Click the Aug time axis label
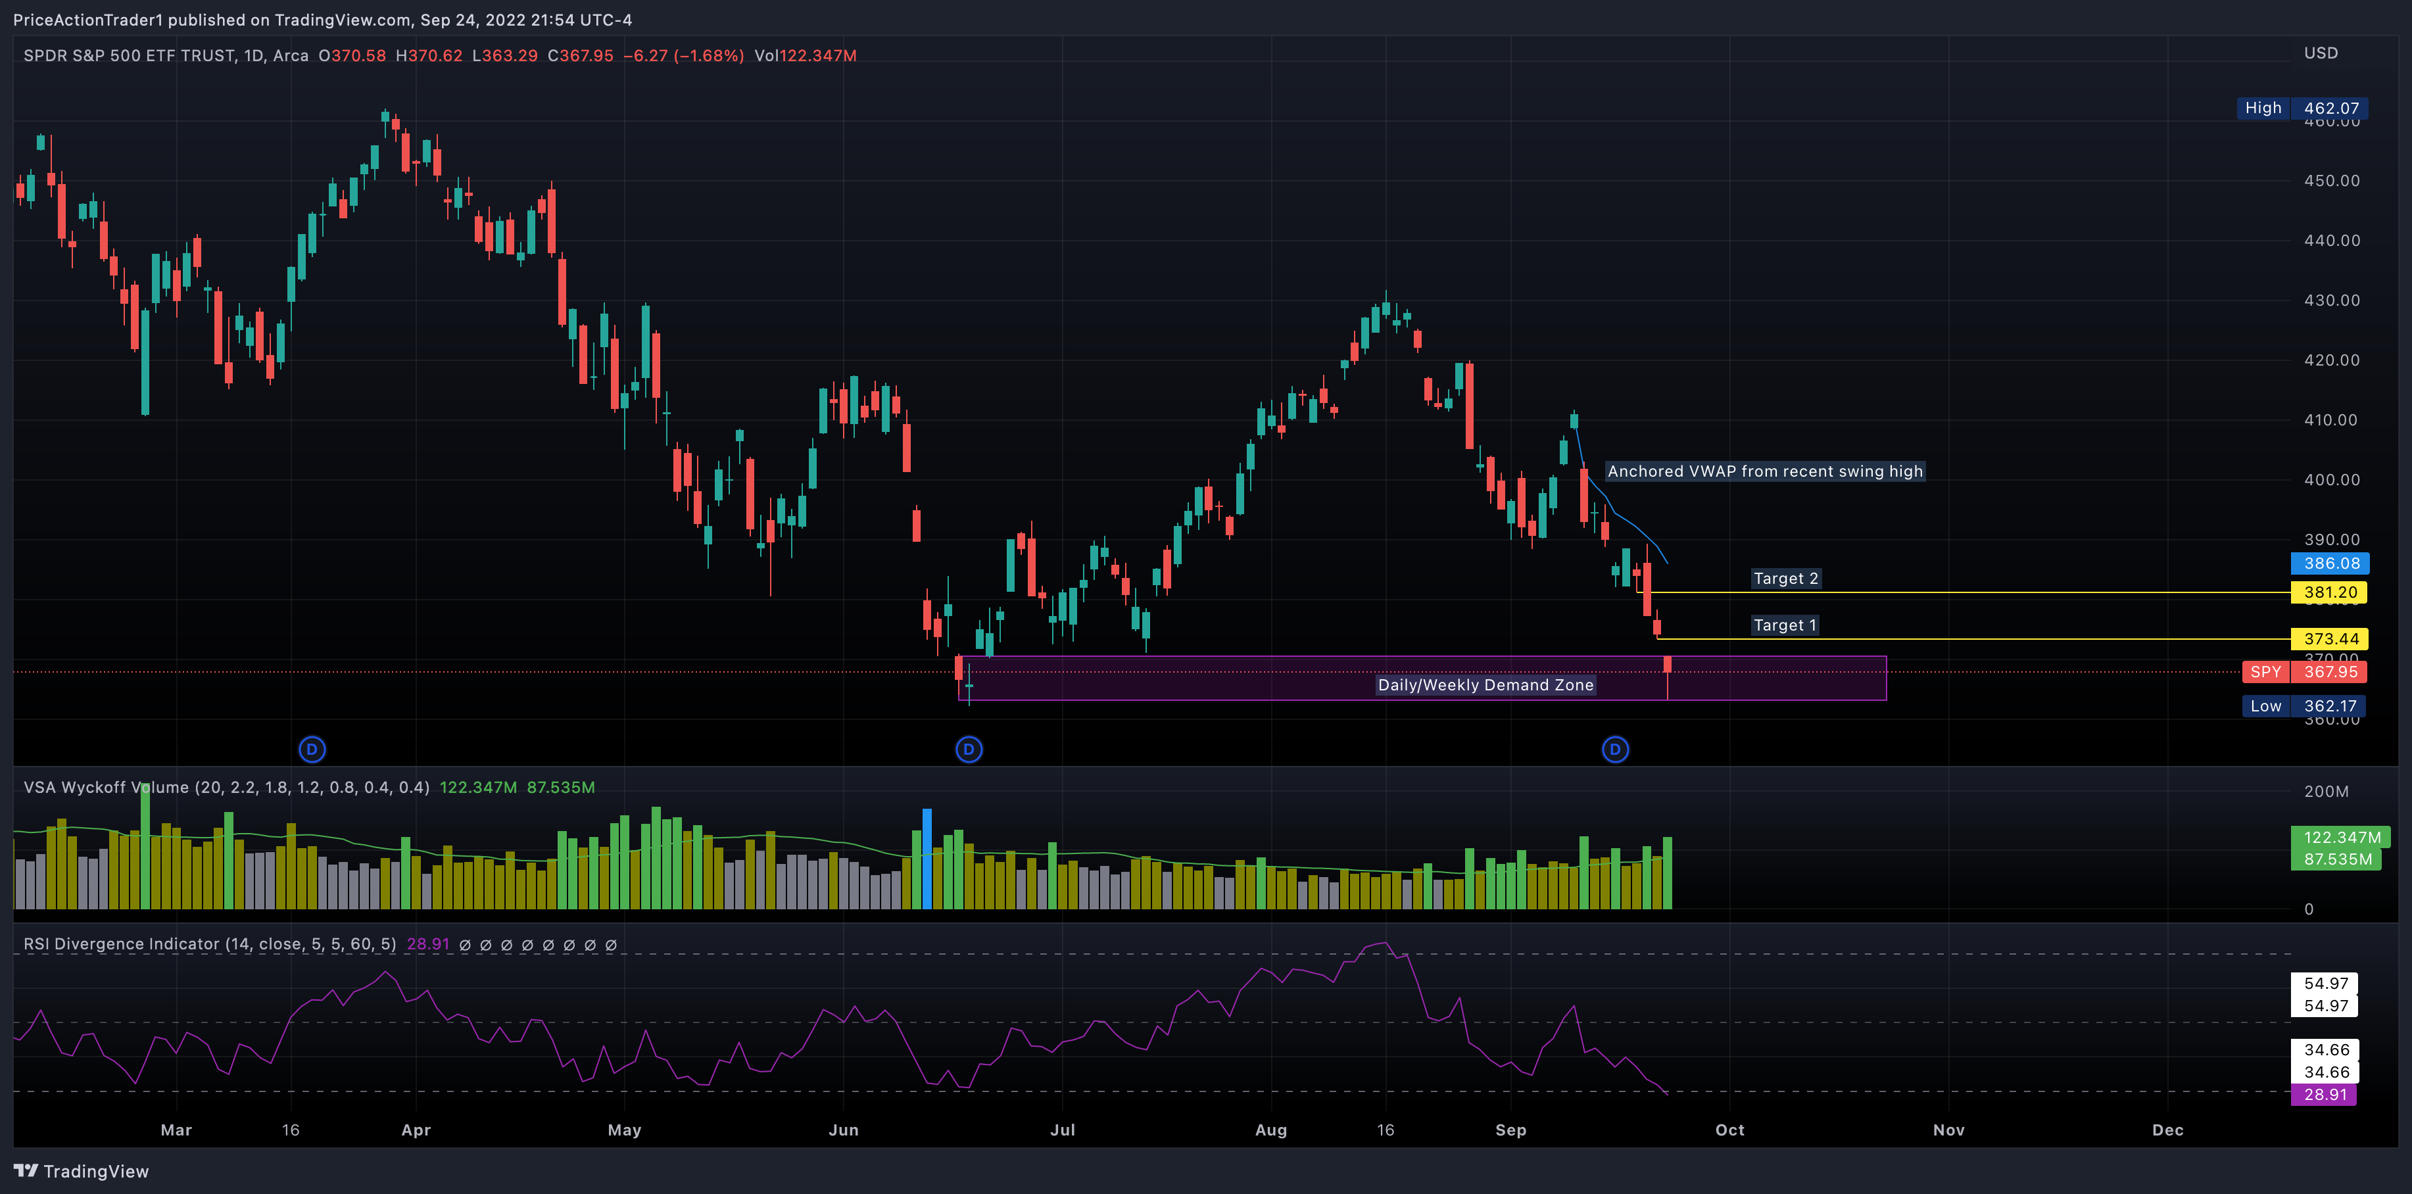The image size is (2412, 1194). 1270,1130
